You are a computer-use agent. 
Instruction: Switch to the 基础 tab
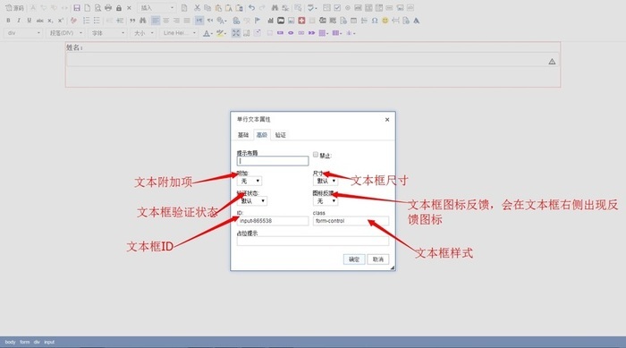[x=243, y=135]
